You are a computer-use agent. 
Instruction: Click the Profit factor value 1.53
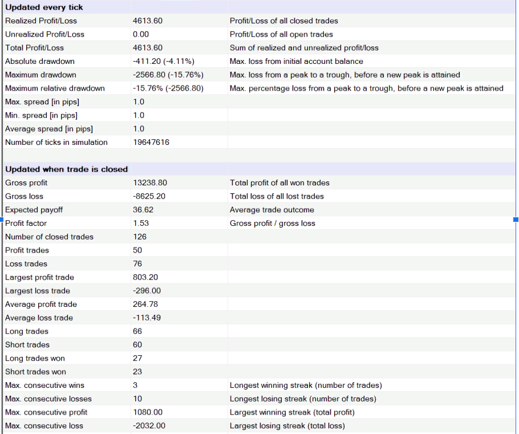pyautogui.click(x=140, y=224)
